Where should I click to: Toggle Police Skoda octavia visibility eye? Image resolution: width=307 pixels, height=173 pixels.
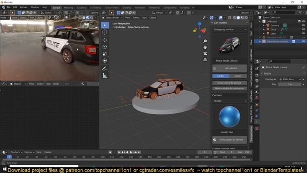click(304, 41)
